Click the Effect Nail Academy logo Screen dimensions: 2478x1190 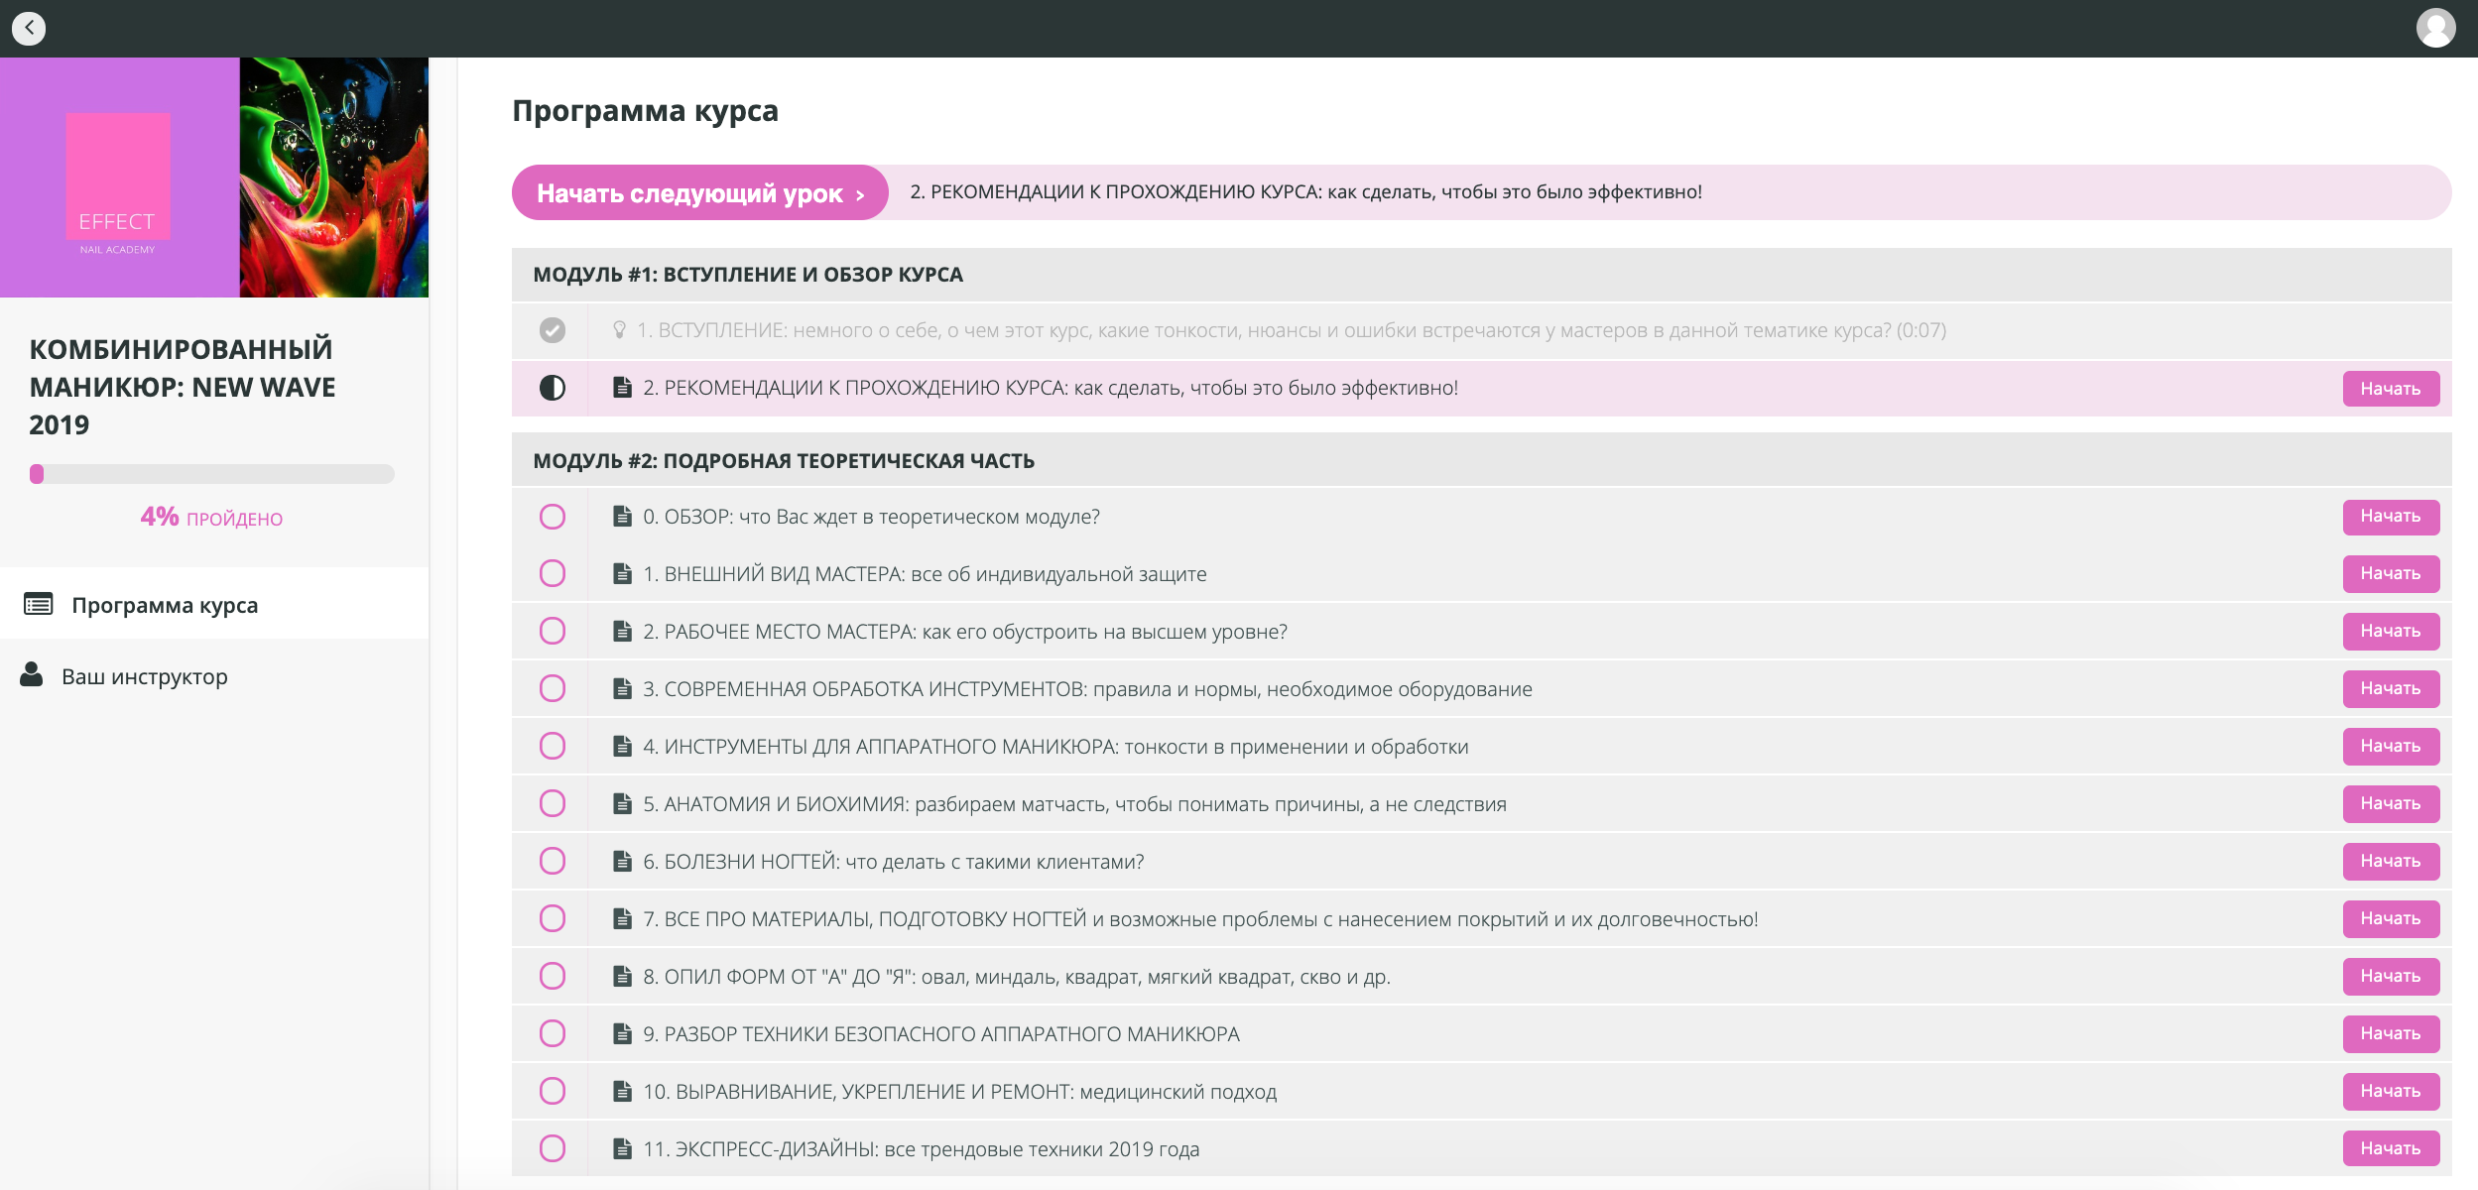click(118, 183)
